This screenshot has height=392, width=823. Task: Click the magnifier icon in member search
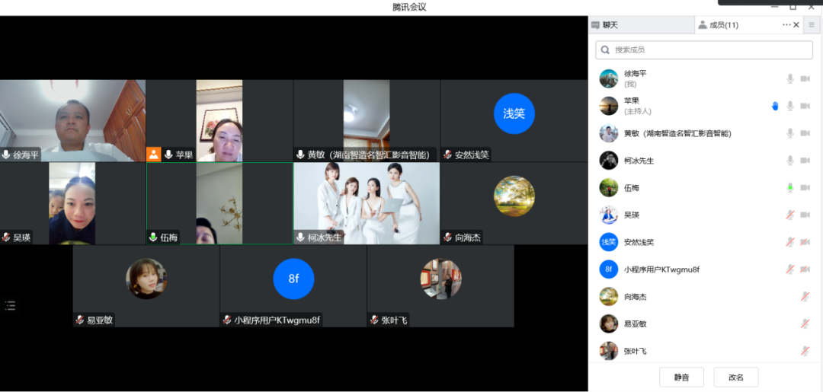(x=605, y=49)
